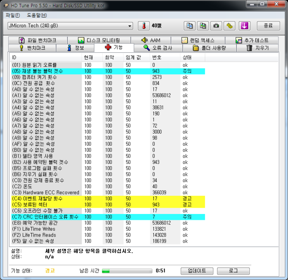The image size is (288, 280).
Task: Select the 기능 health tab
Action: point(114,47)
